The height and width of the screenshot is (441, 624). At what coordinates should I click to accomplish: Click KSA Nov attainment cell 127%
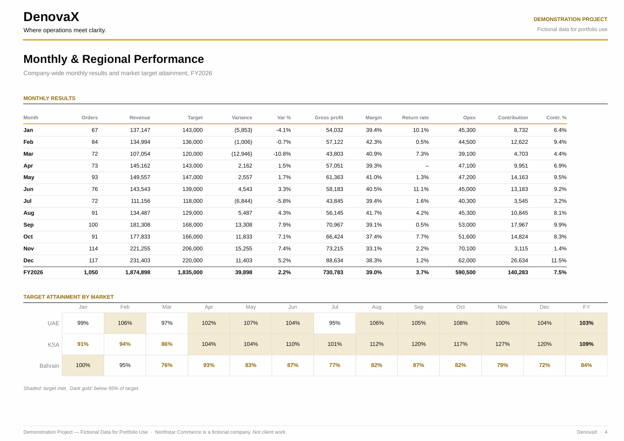[x=503, y=344]
